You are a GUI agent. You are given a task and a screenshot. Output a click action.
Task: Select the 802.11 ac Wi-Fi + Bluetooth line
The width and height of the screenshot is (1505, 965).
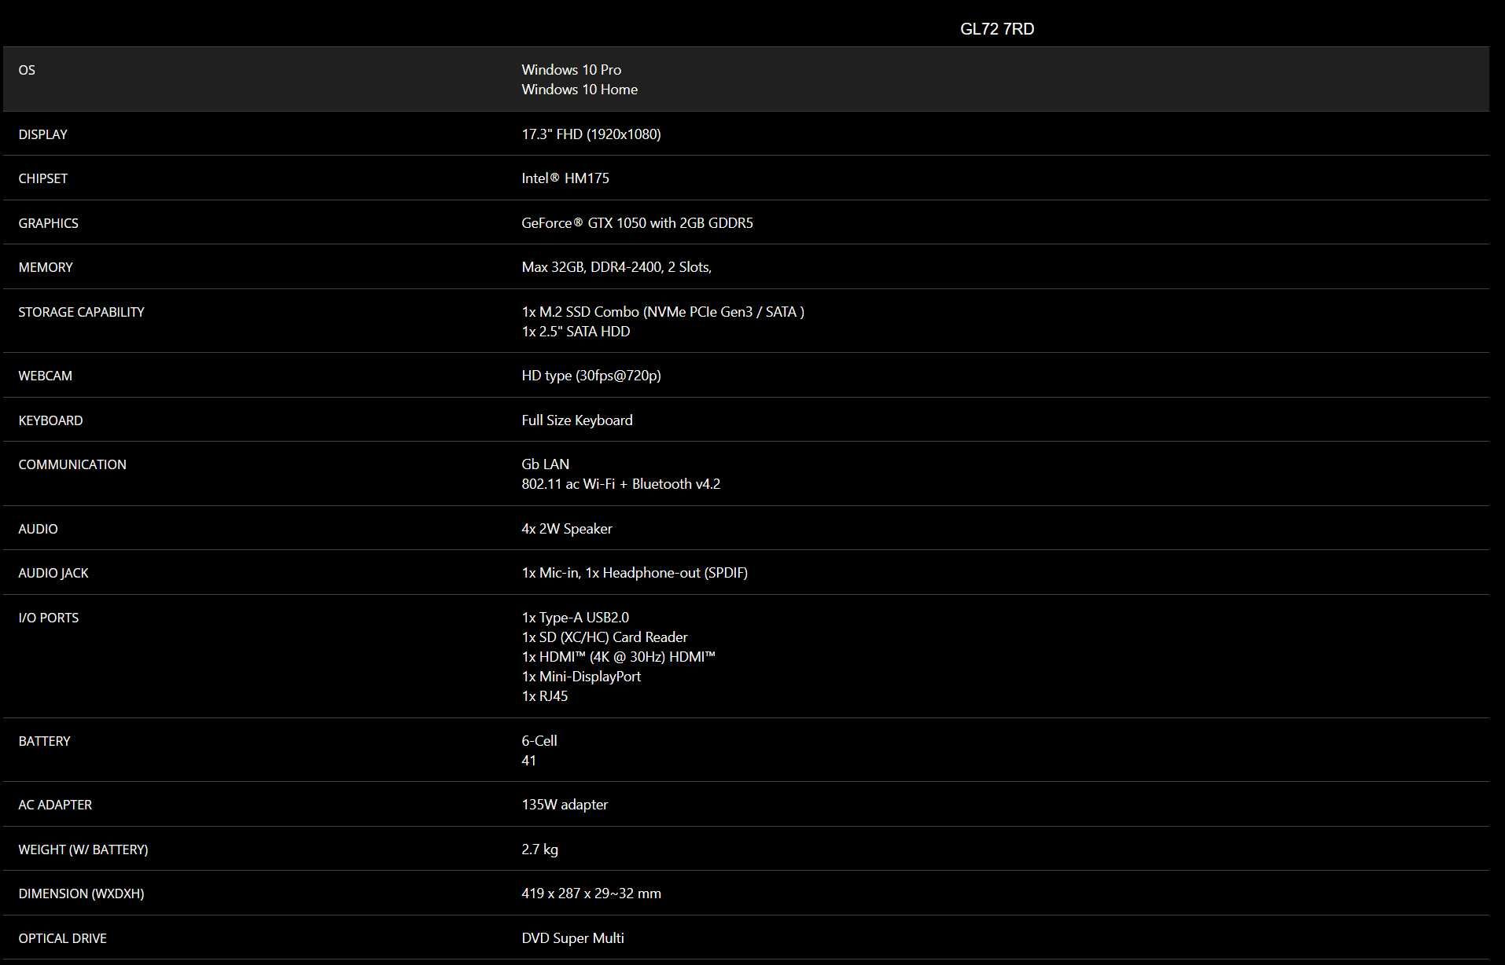620,484
